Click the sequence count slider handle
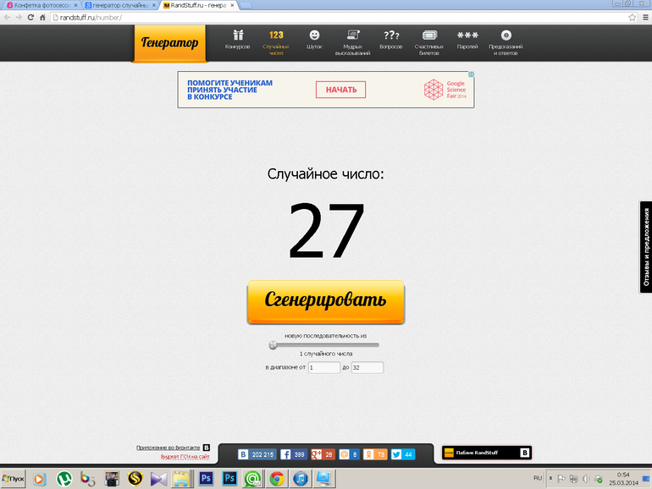652x489 pixels. [273, 345]
